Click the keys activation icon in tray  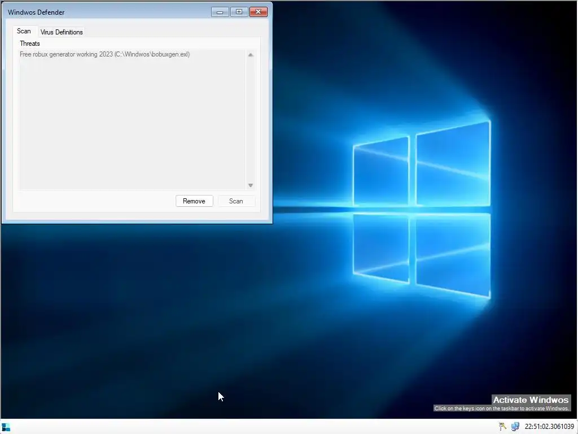[x=502, y=427]
